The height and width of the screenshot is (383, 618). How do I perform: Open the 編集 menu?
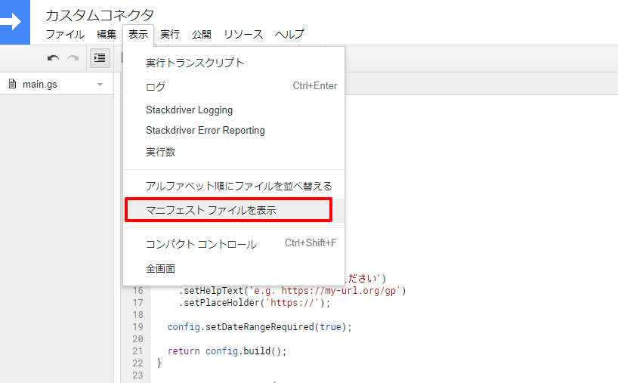107,34
